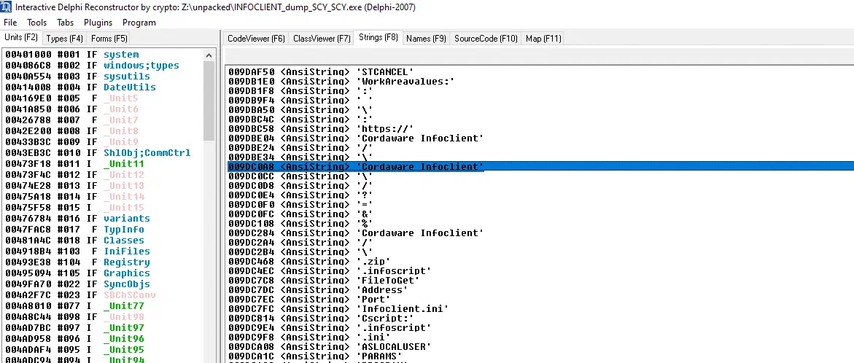Viewport: 854px width, 363px height.
Task: Select the TypInfo unit row
Action: click(x=104, y=229)
